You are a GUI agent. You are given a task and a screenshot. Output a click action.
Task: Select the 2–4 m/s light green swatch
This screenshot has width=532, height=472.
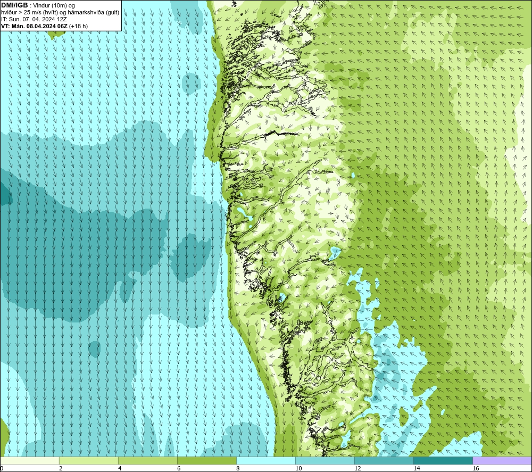click(88, 460)
